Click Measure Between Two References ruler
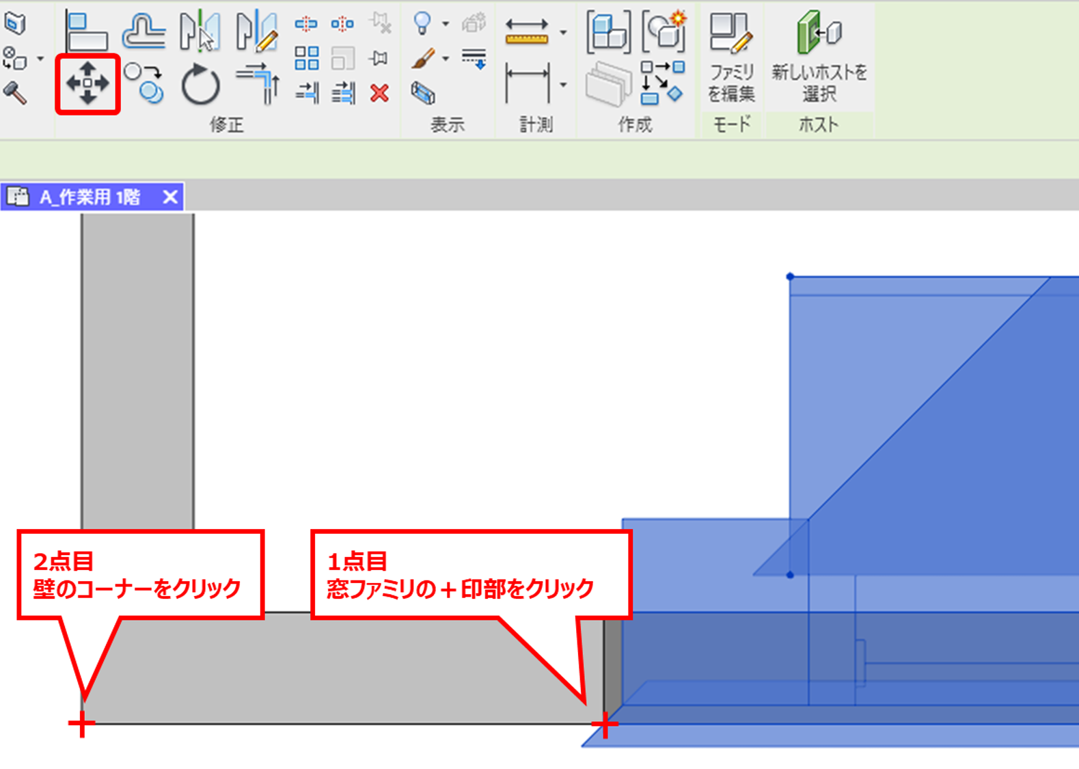The width and height of the screenshot is (1079, 769). pyautogui.click(x=526, y=32)
